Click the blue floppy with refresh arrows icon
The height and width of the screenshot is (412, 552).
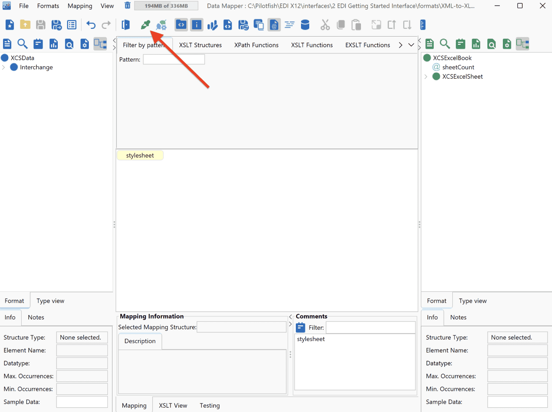coord(243,25)
